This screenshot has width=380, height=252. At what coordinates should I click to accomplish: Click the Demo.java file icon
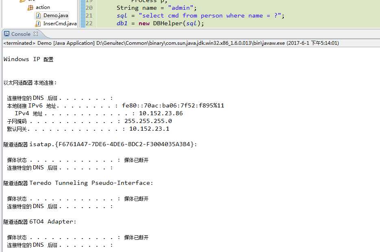click(x=38, y=15)
